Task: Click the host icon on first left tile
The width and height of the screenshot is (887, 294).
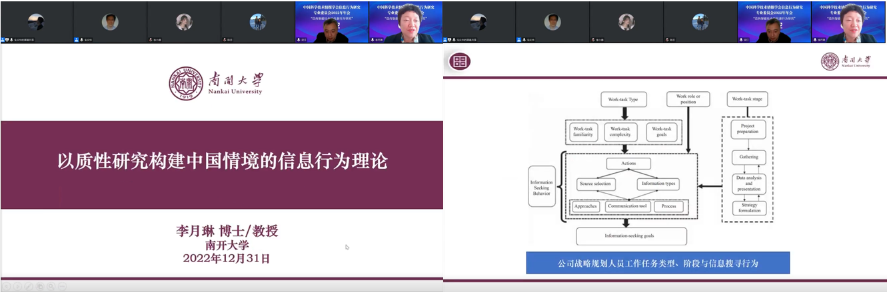Action: pos(3,40)
